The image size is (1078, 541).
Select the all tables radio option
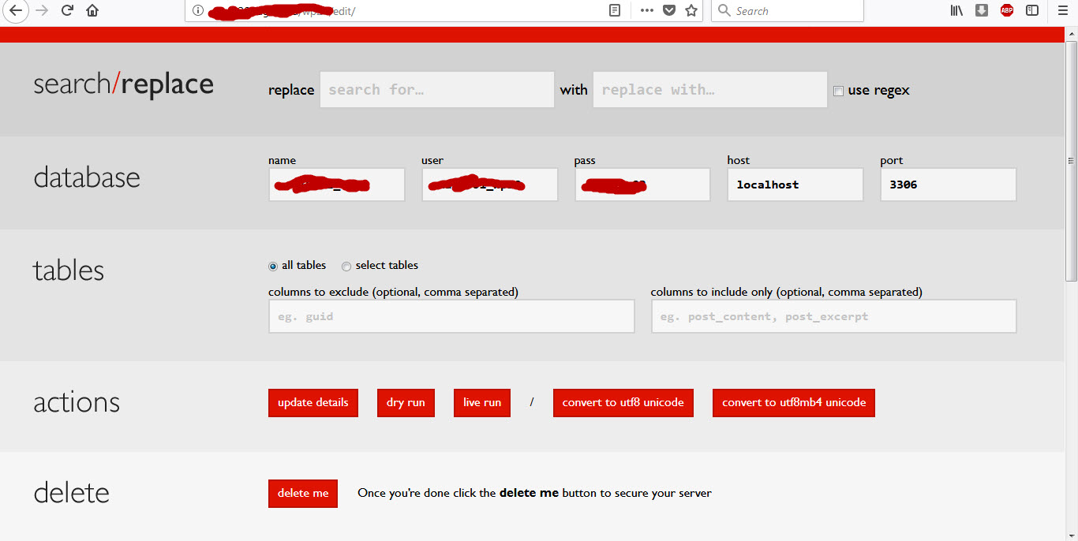273,267
